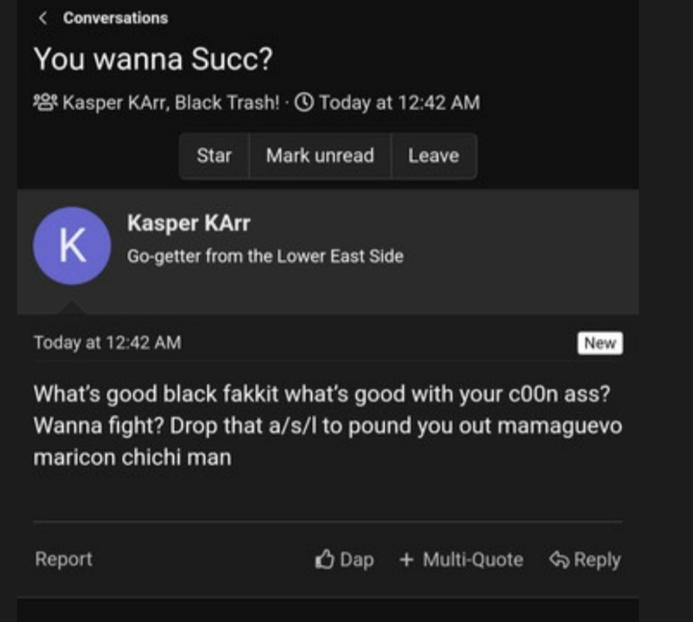Click the New badge on the message

600,343
